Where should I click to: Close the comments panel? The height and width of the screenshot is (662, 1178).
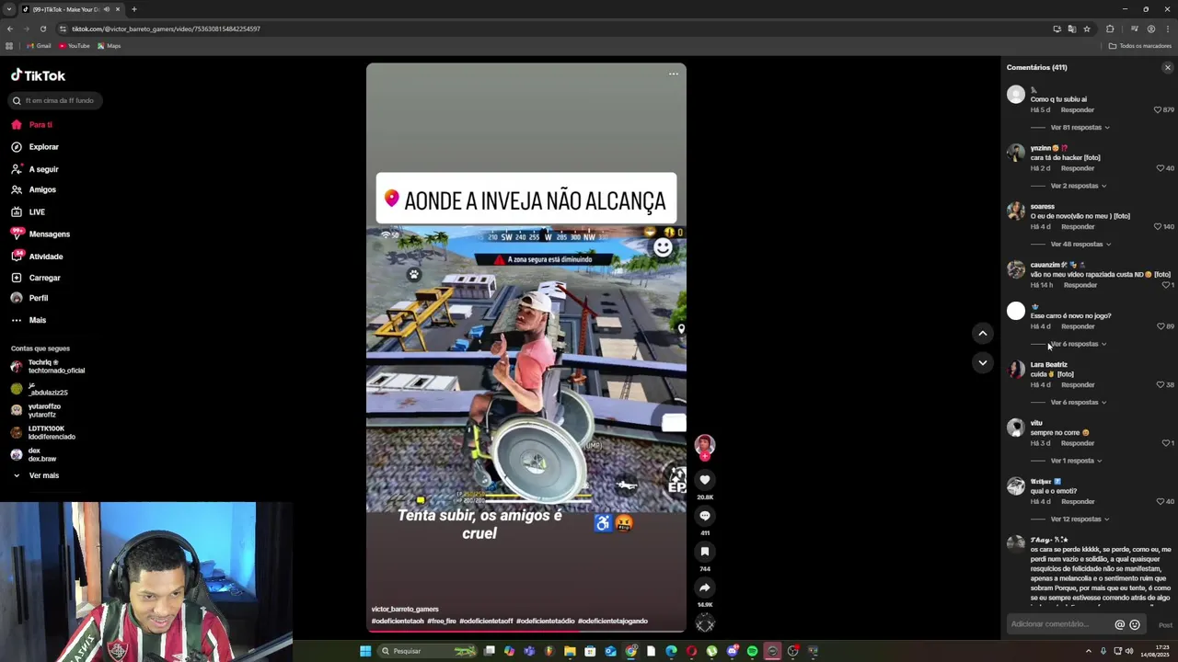(x=1168, y=67)
